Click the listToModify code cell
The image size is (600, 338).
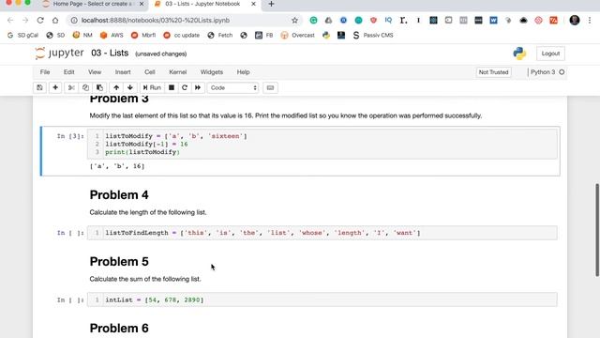pyautogui.click(x=322, y=144)
